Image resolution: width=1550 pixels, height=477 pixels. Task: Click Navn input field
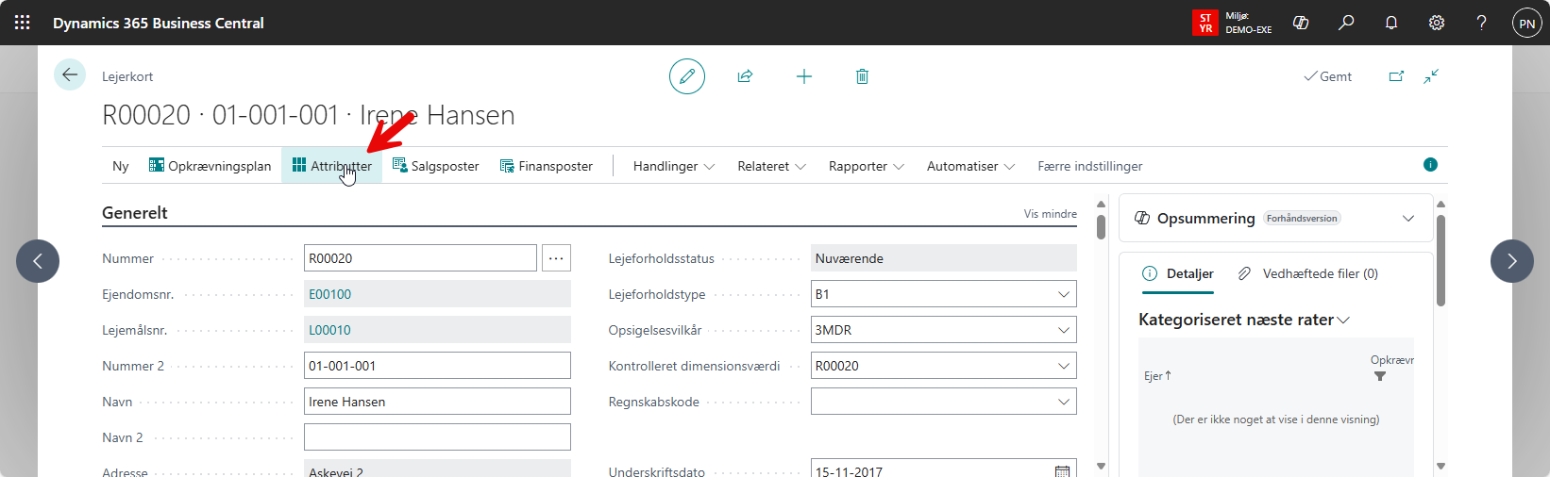437,402
